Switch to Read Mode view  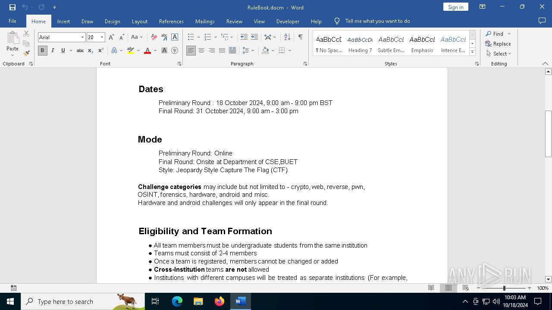[x=431, y=288]
